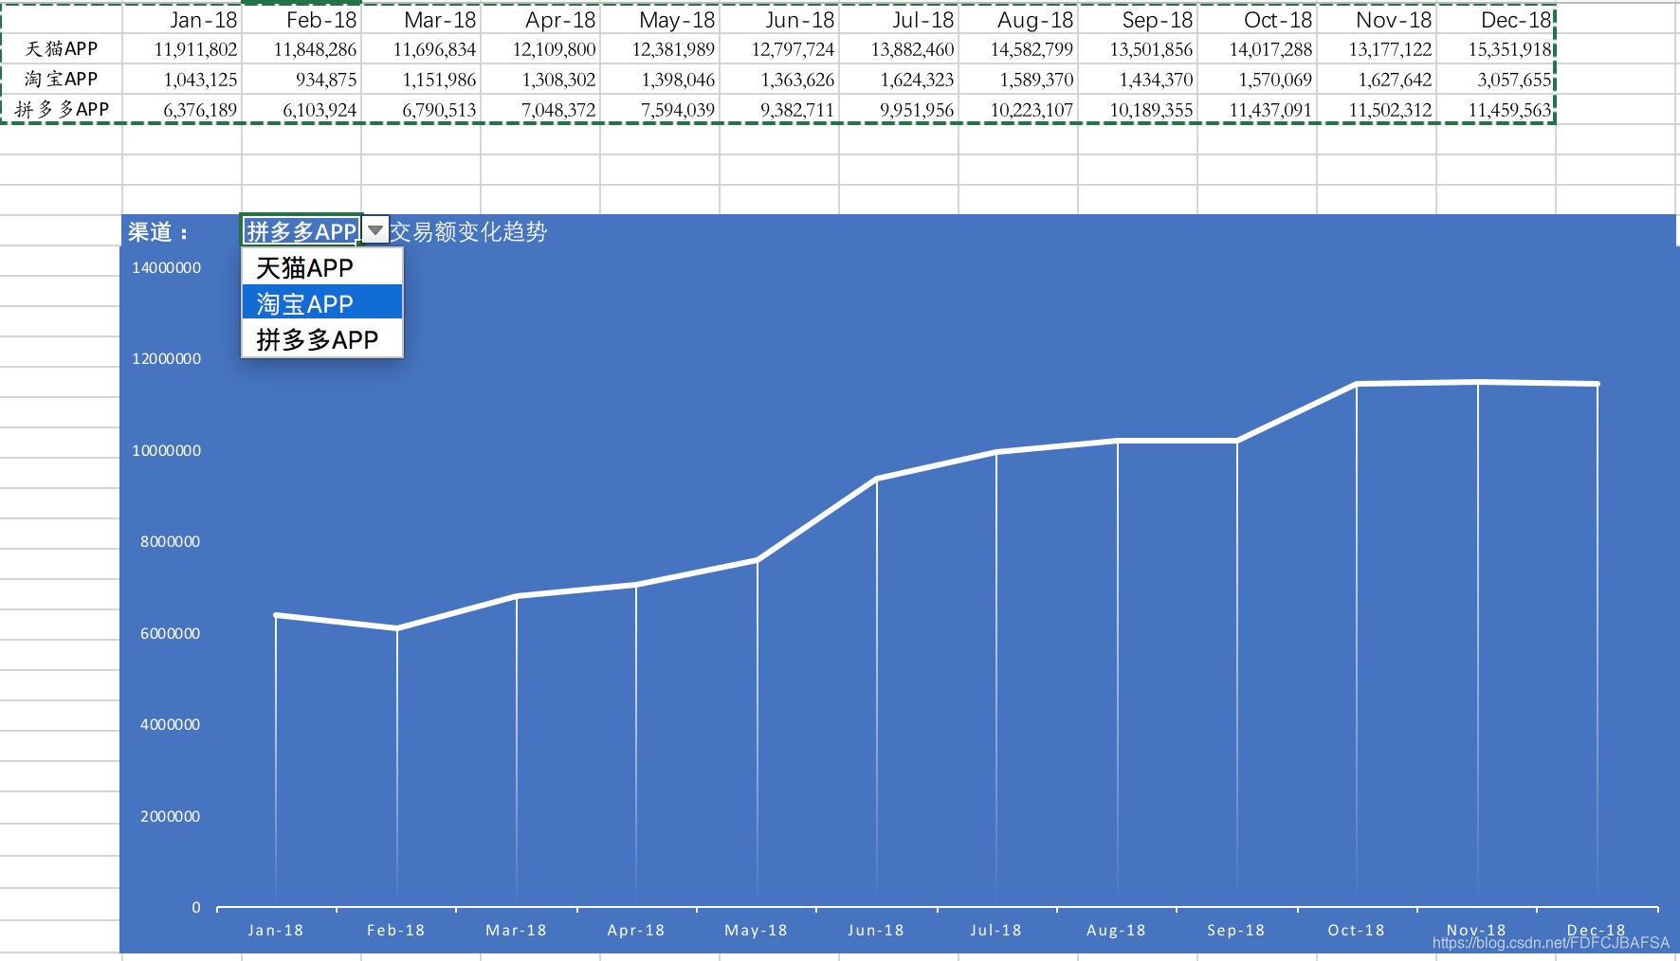
Task: Open the channel dropdown arrow button
Action: click(376, 230)
